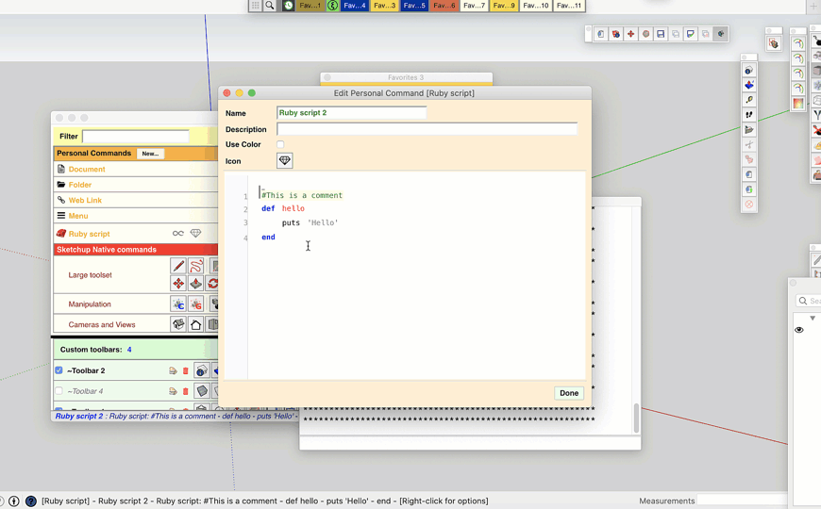This screenshot has height=509, width=821.
Task: Delete ~Toolbar 4 with red trash icon
Action: click(185, 391)
